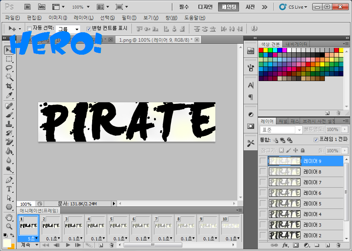
Task: Select the Brush tool
Action: (9, 115)
